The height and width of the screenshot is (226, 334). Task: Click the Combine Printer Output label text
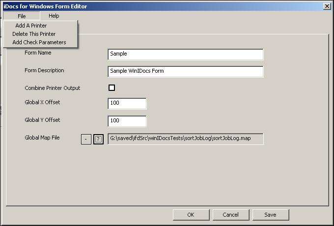[x=53, y=88]
